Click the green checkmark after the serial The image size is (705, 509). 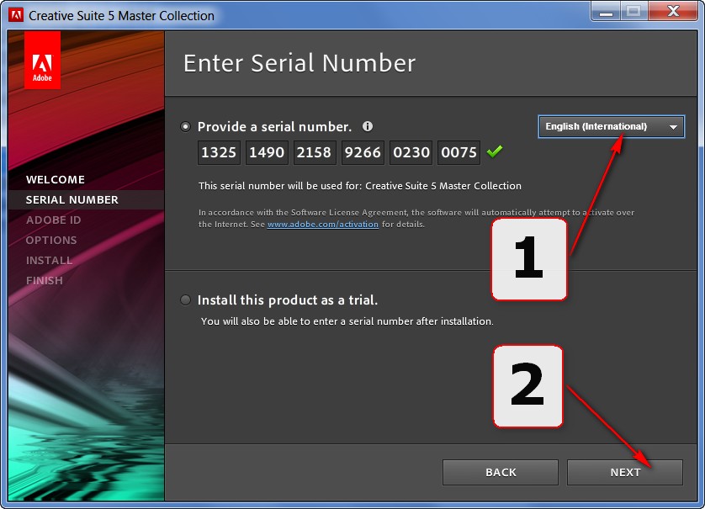[x=495, y=151]
